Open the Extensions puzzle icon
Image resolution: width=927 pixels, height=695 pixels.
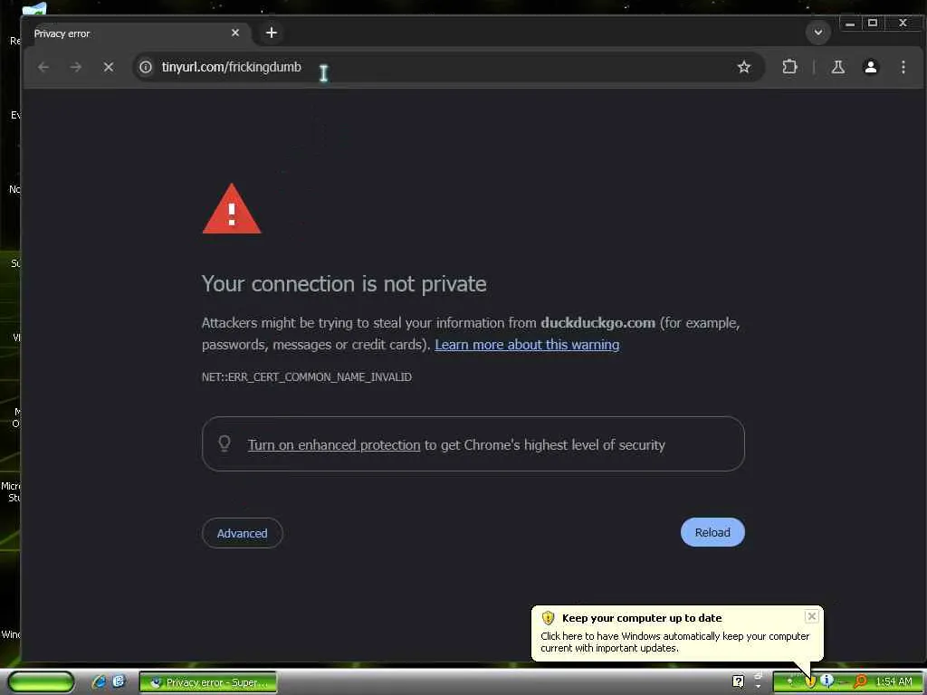click(x=789, y=67)
